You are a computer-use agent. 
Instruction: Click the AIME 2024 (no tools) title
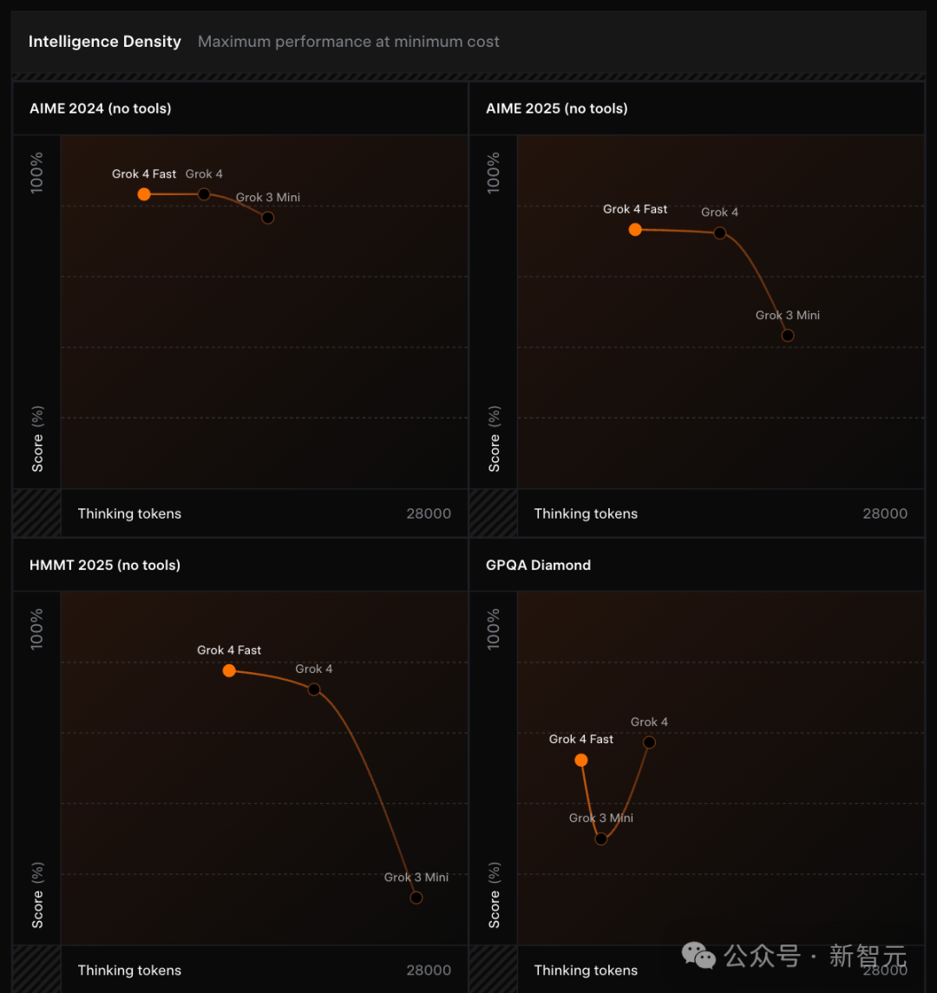100,108
